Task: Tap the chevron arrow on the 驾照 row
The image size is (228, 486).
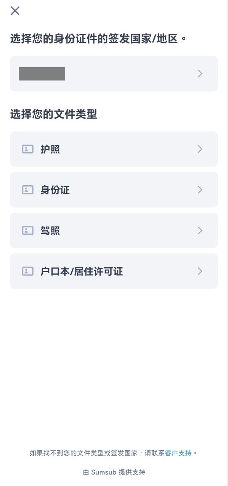Action: (200, 230)
